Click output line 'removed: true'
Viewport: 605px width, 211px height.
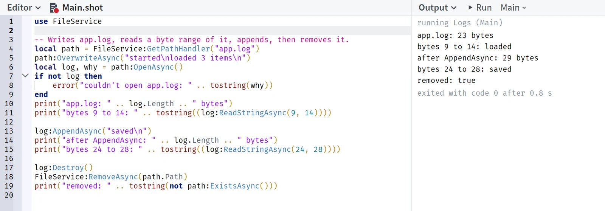point(446,81)
